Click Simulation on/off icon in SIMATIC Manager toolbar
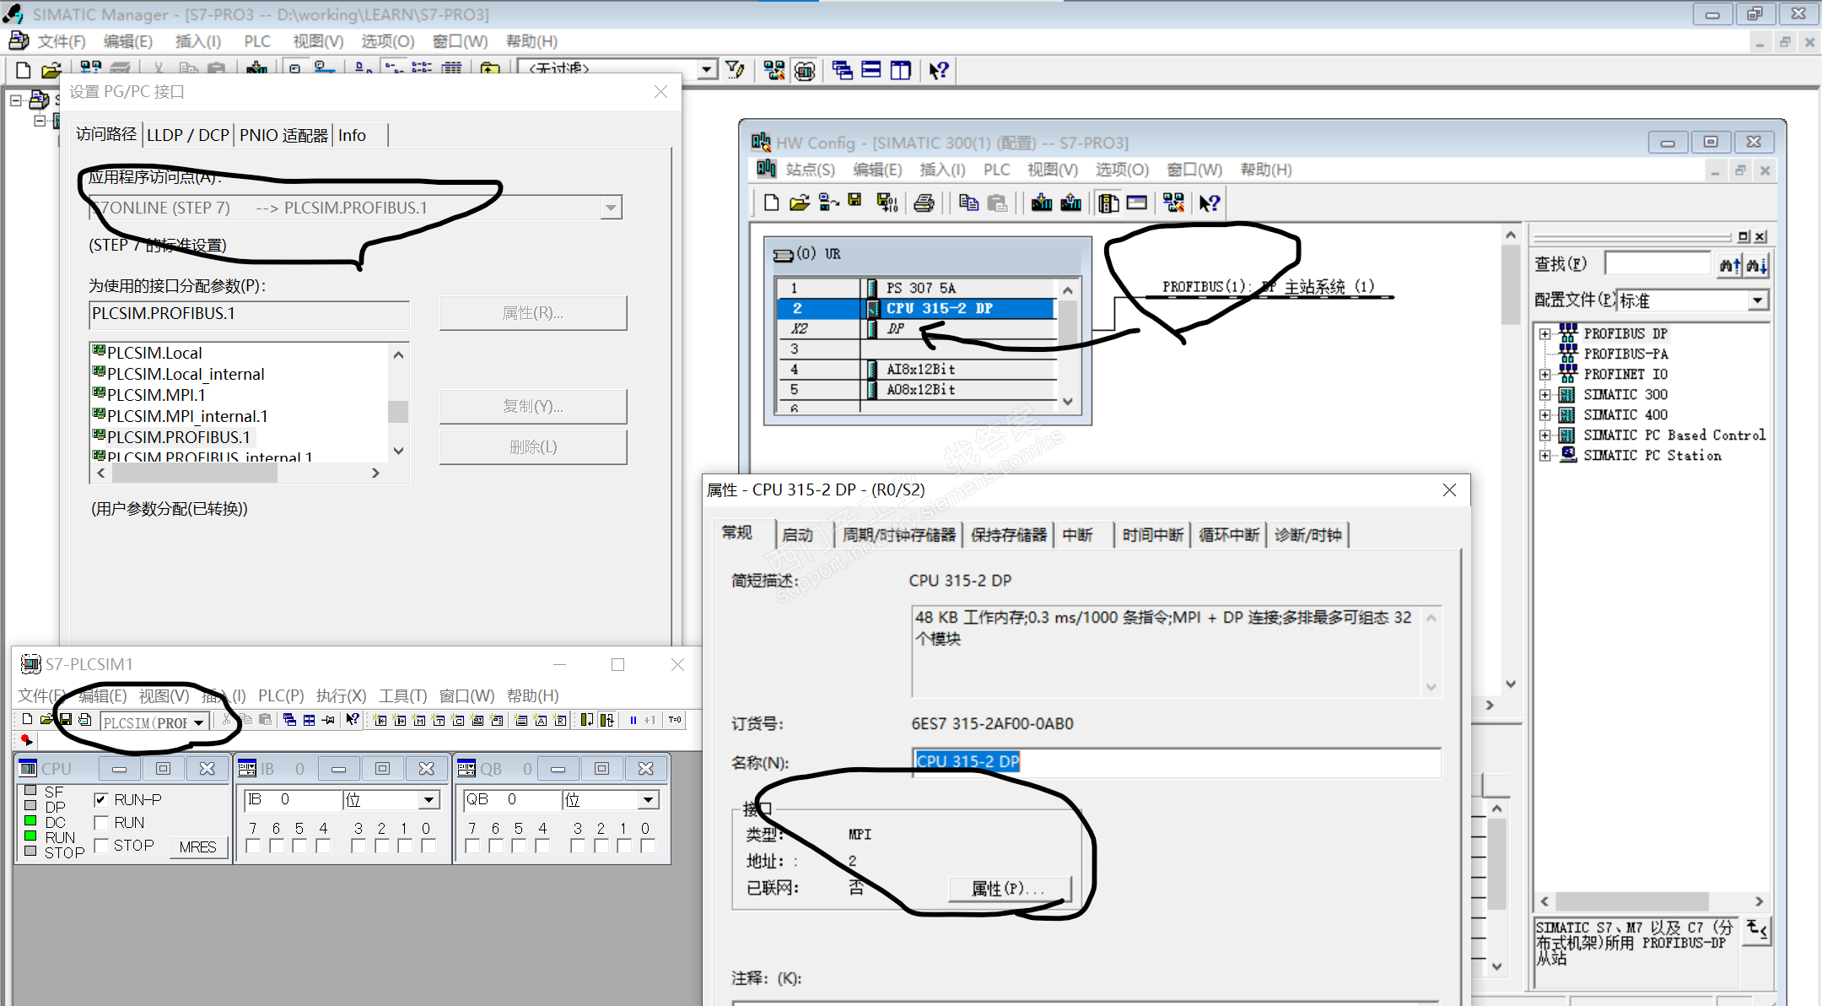The width and height of the screenshot is (1822, 1006). pos(805,71)
